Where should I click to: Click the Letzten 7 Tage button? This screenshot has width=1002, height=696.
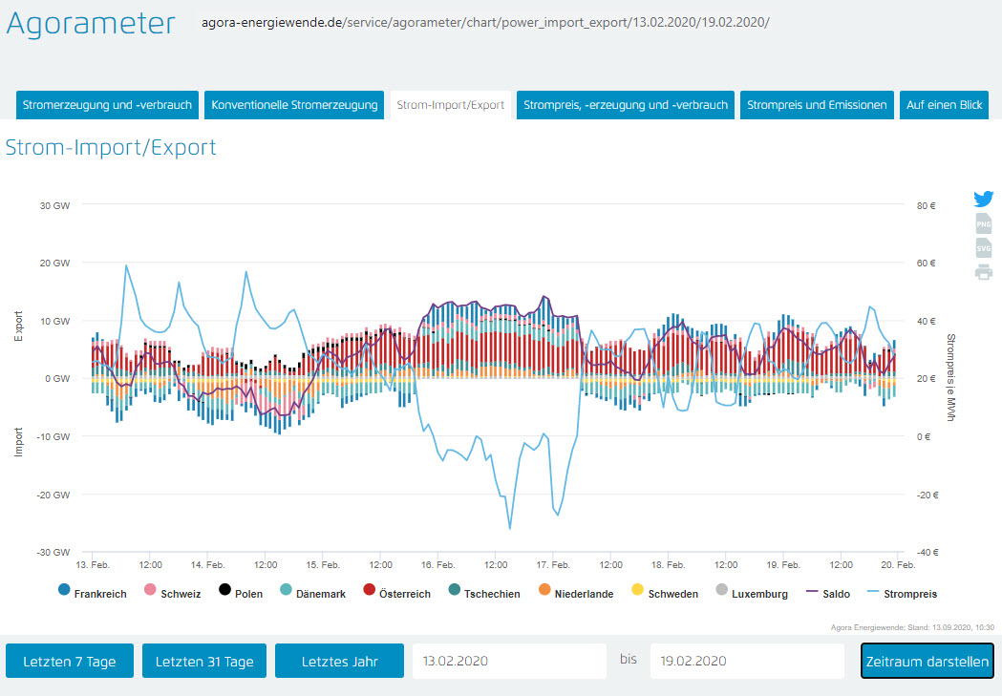pos(70,662)
